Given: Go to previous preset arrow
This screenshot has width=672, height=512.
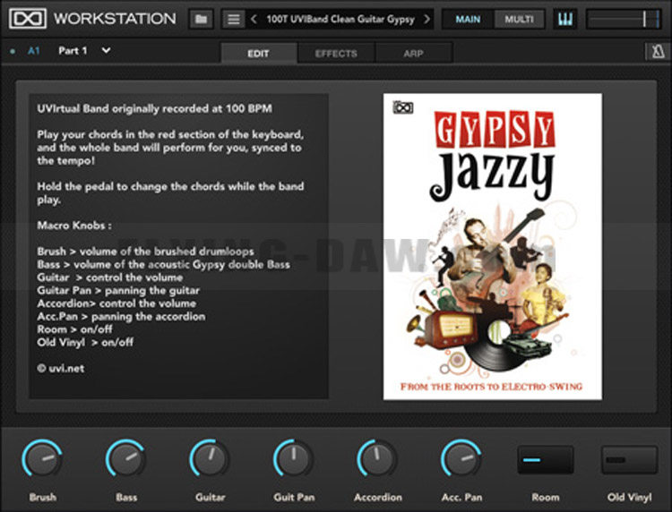Looking at the screenshot, I should pos(254,20).
